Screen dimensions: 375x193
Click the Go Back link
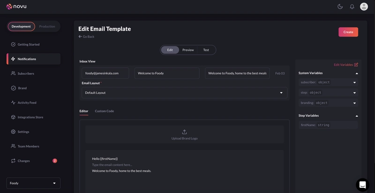click(86, 36)
